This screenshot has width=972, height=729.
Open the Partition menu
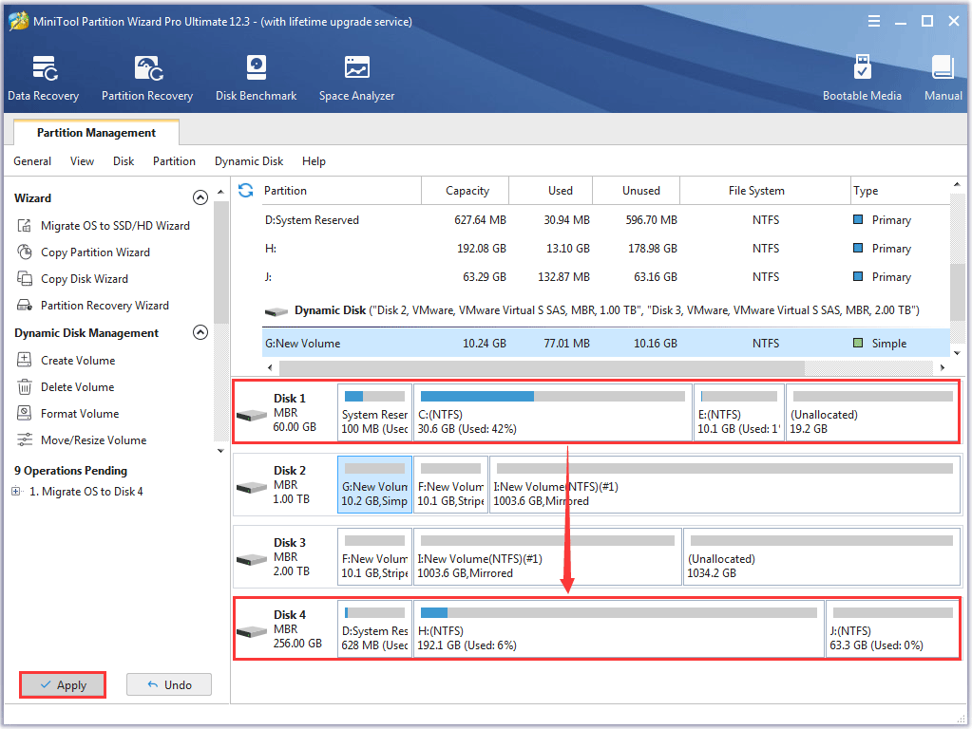pyautogui.click(x=174, y=161)
